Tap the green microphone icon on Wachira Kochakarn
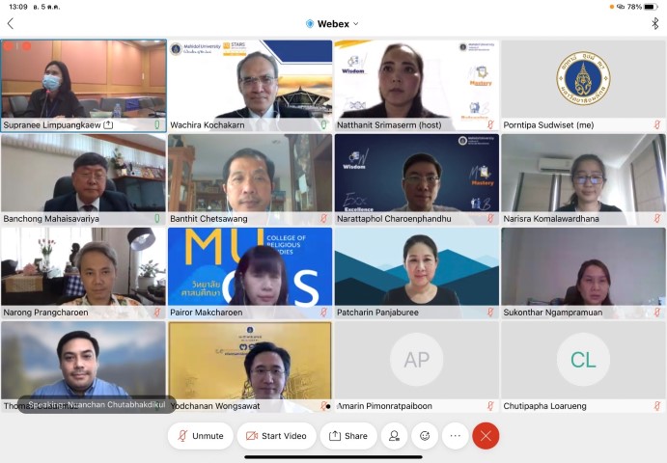The height and width of the screenshot is (463, 667). (x=324, y=124)
